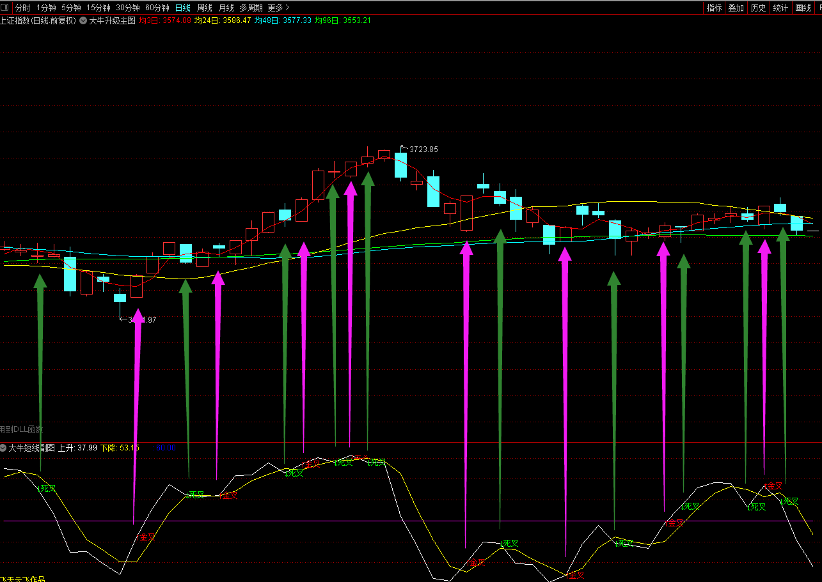Open the 多周期 multi-period view
This screenshot has height=582, width=822.
251,8
